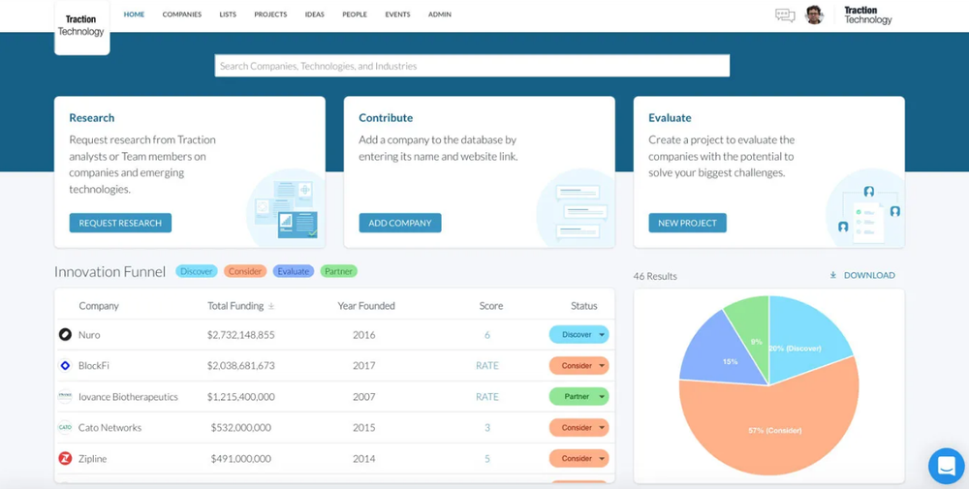Open BlockFi's Consider status dropdown
Screen dimensions: 969x489
point(579,365)
